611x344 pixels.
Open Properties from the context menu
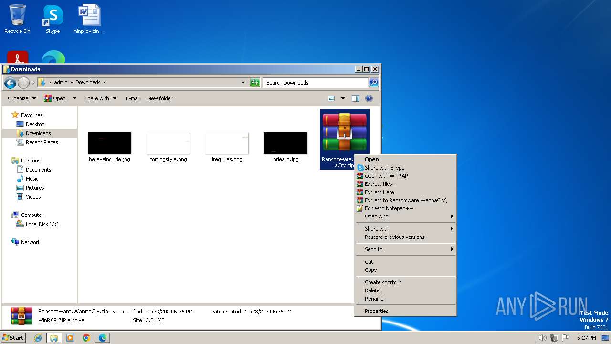(406, 311)
